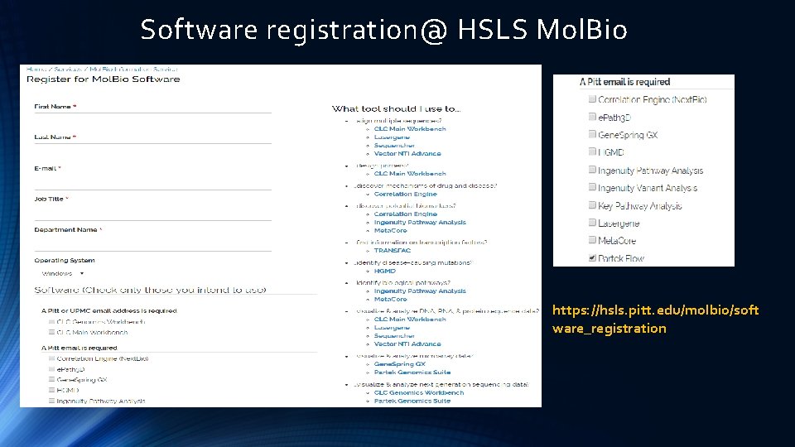Click the 'What tool should I use to...' heading

click(396, 108)
